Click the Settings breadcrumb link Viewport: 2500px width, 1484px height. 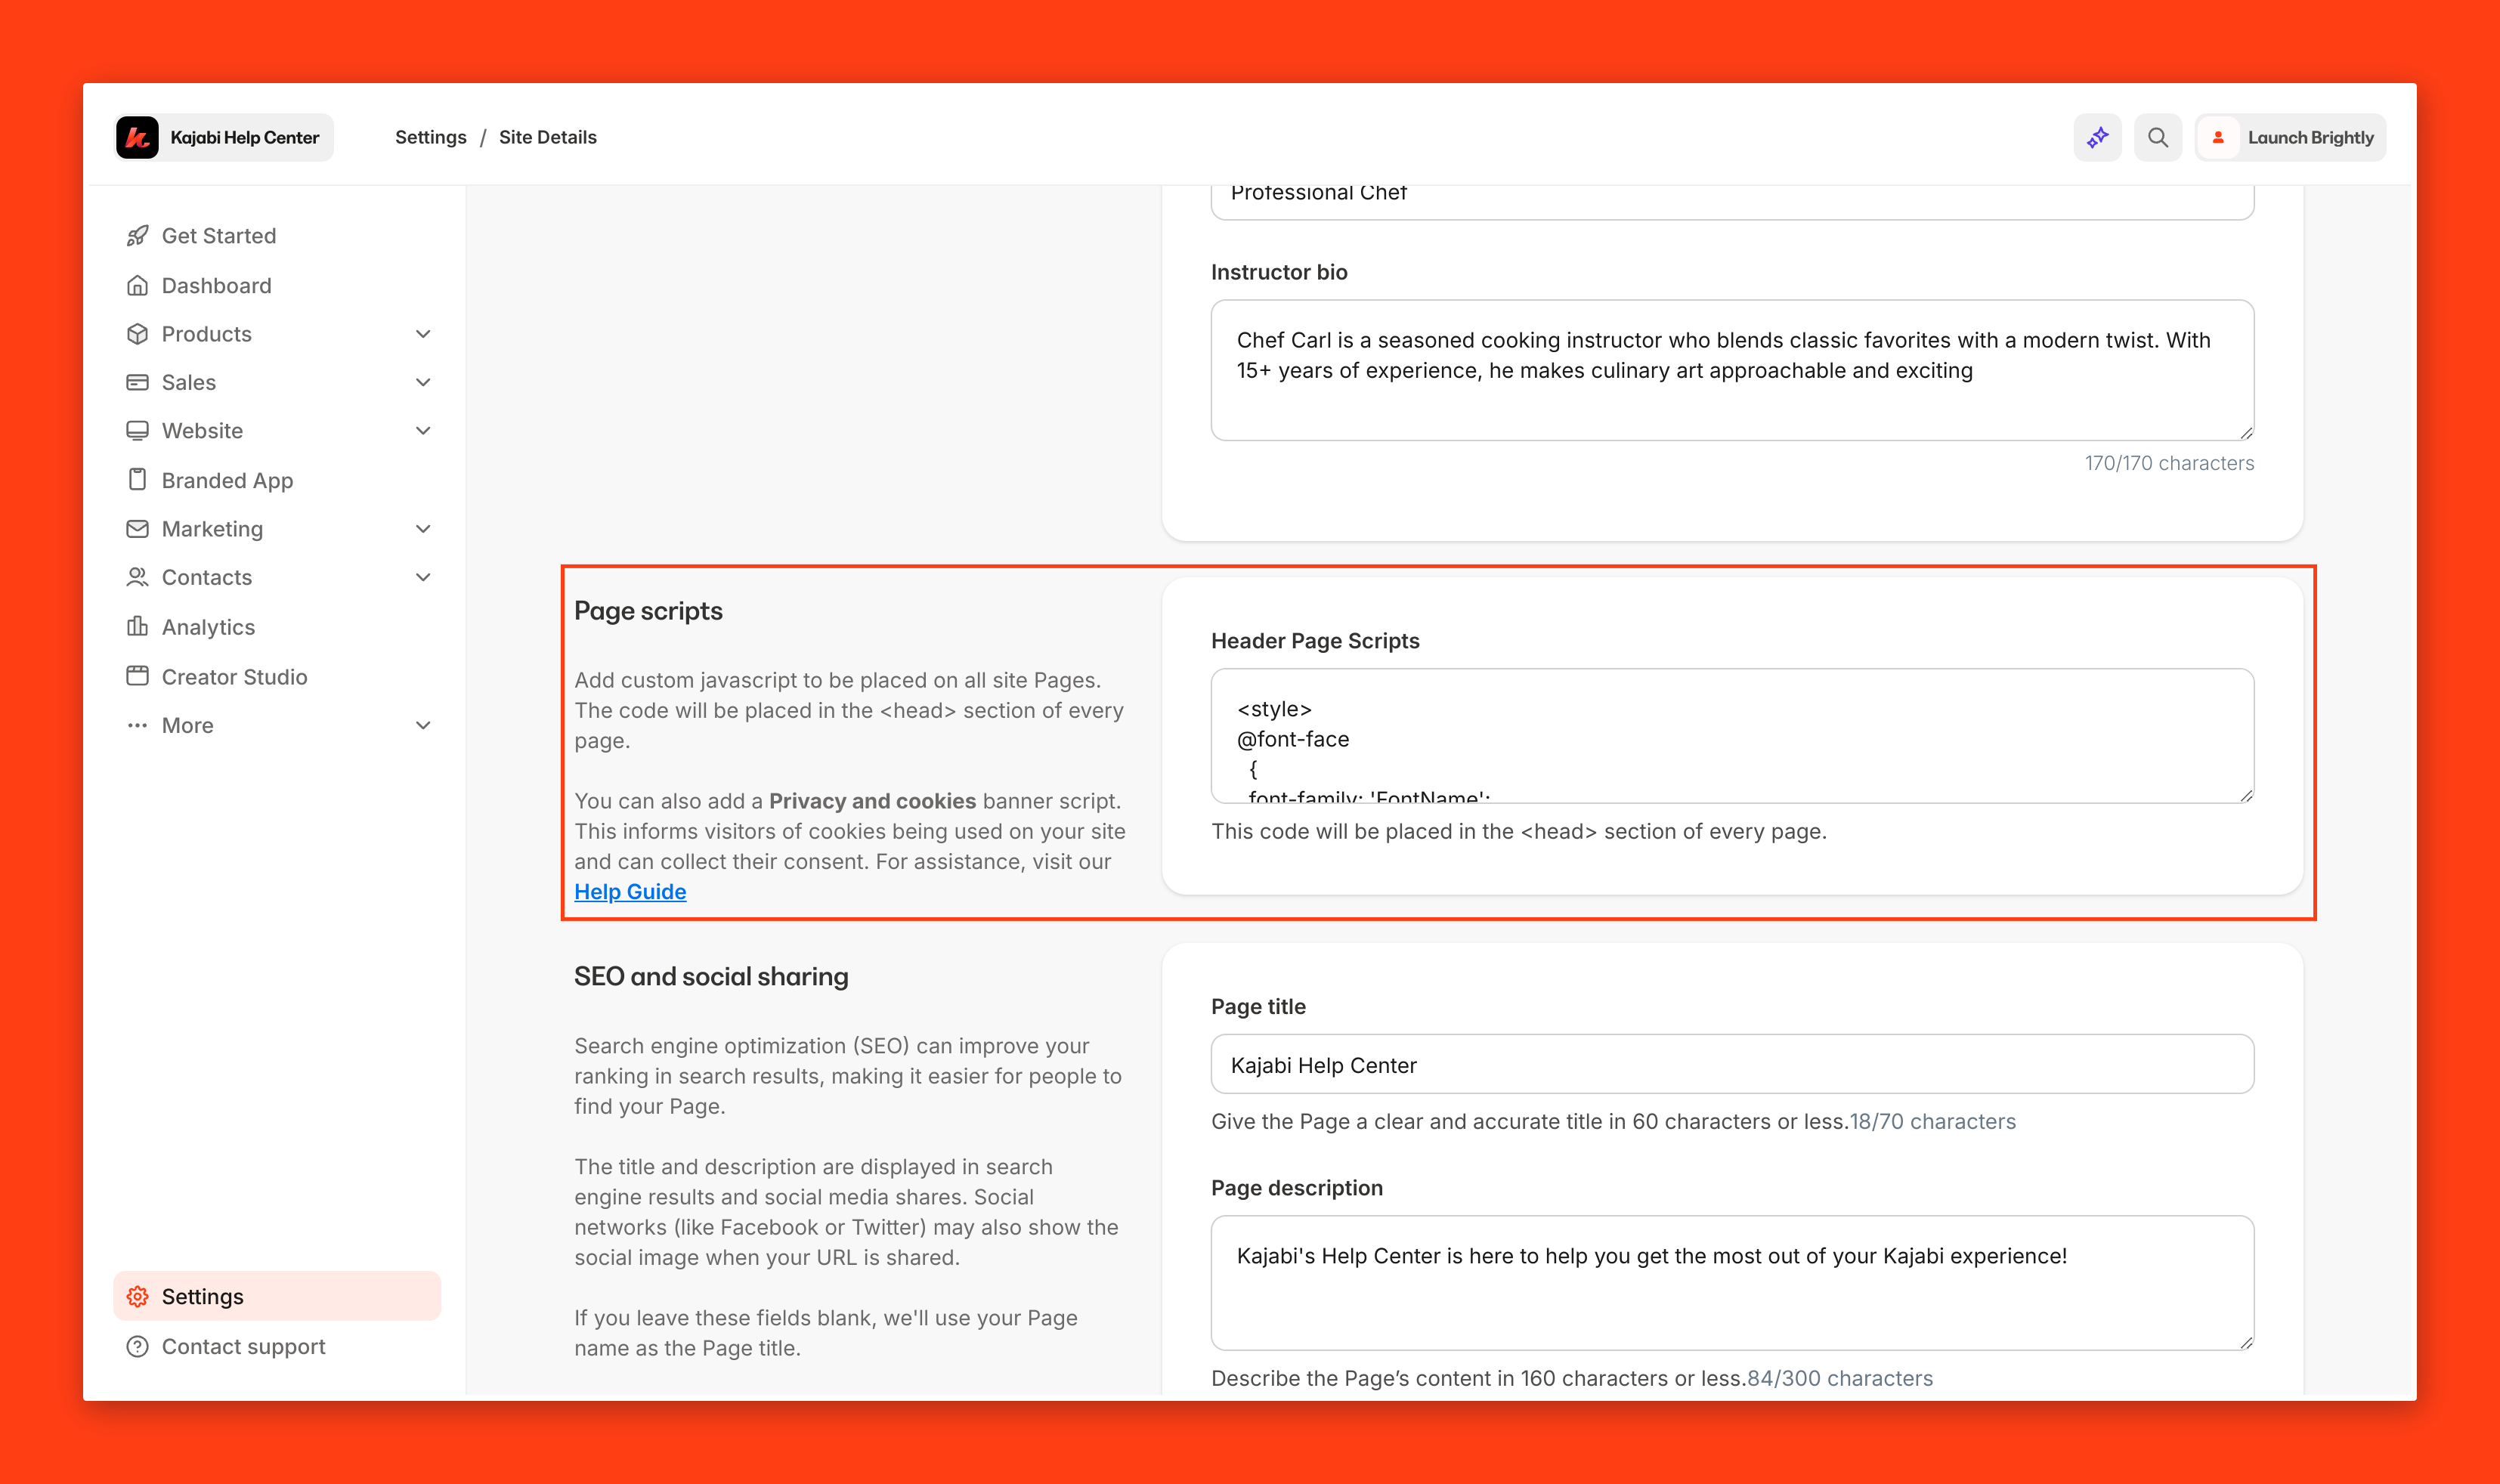click(x=430, y=137)
